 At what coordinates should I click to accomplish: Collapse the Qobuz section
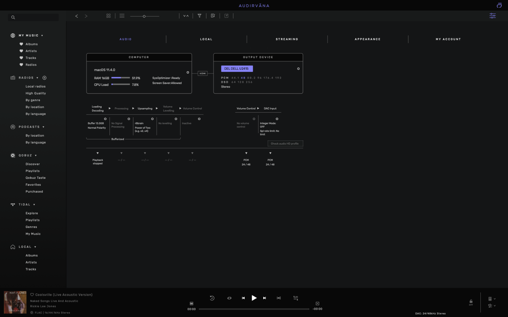click(x=36, y=156)
